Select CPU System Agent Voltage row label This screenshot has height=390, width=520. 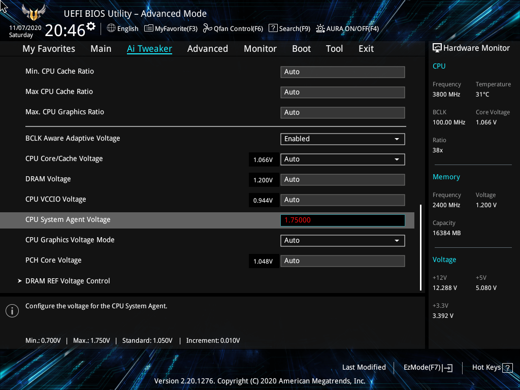pyautogui.click(x=68, y=219)
